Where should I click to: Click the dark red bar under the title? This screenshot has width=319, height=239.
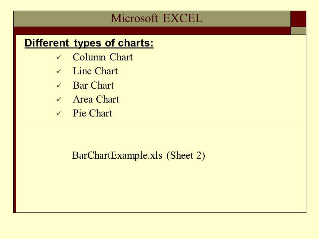152,31
